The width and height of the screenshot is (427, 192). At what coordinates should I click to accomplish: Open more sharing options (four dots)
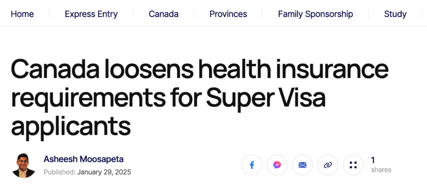(353, 165)
